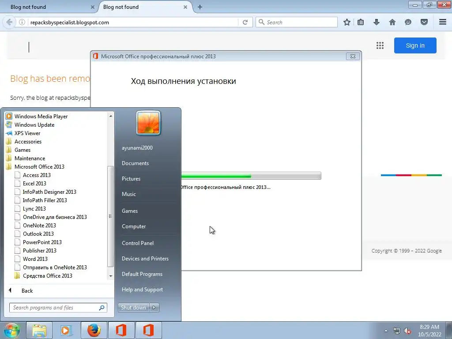Launch Access 2013

[37, 175]
